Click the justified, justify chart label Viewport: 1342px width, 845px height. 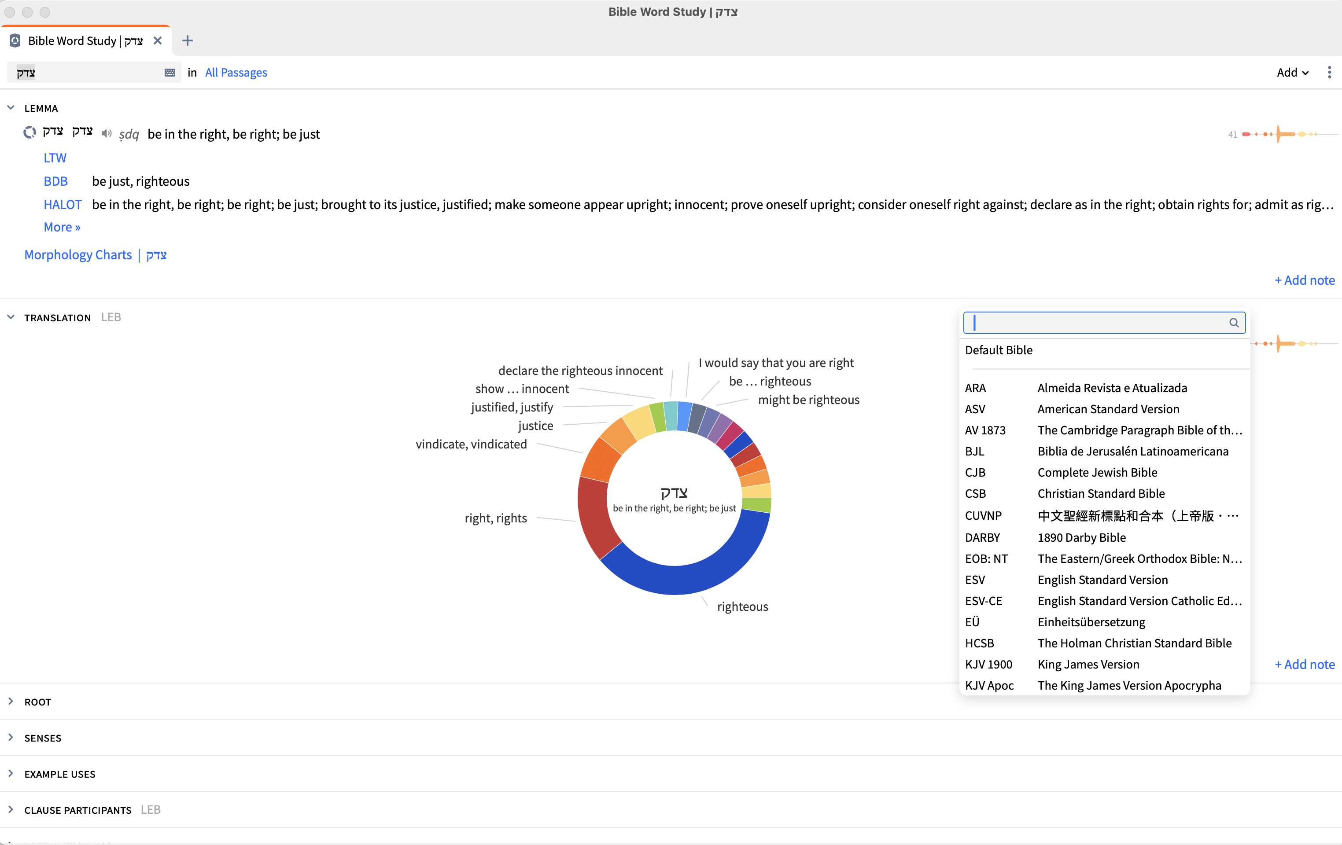point(512,407)
